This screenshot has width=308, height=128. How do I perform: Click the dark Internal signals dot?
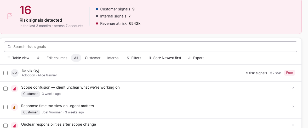click(x=97, y=16)
